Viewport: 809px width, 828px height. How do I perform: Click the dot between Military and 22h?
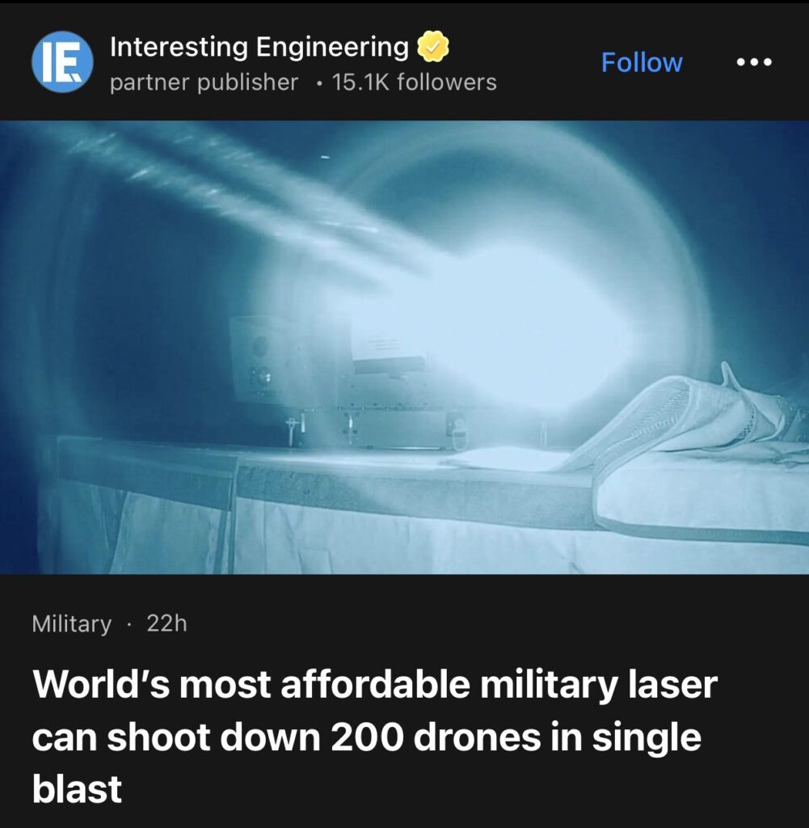click(129, 625)
